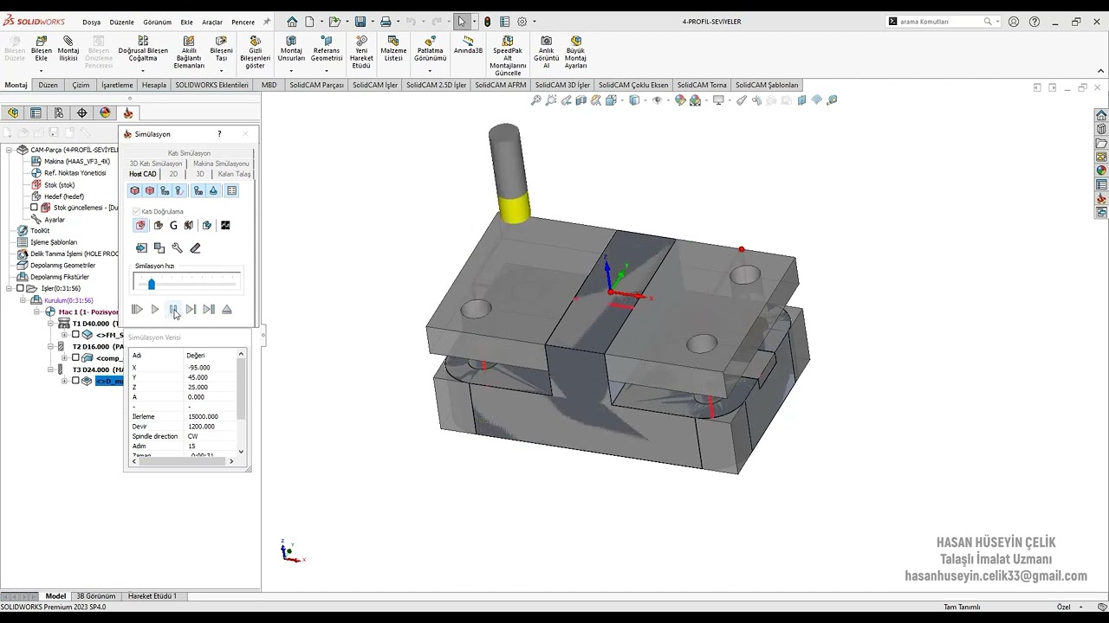This screenshot has width=1109, height=623.
Task: Toggle checkbox for Stok güncellemesi item
Action: (34, 208)
